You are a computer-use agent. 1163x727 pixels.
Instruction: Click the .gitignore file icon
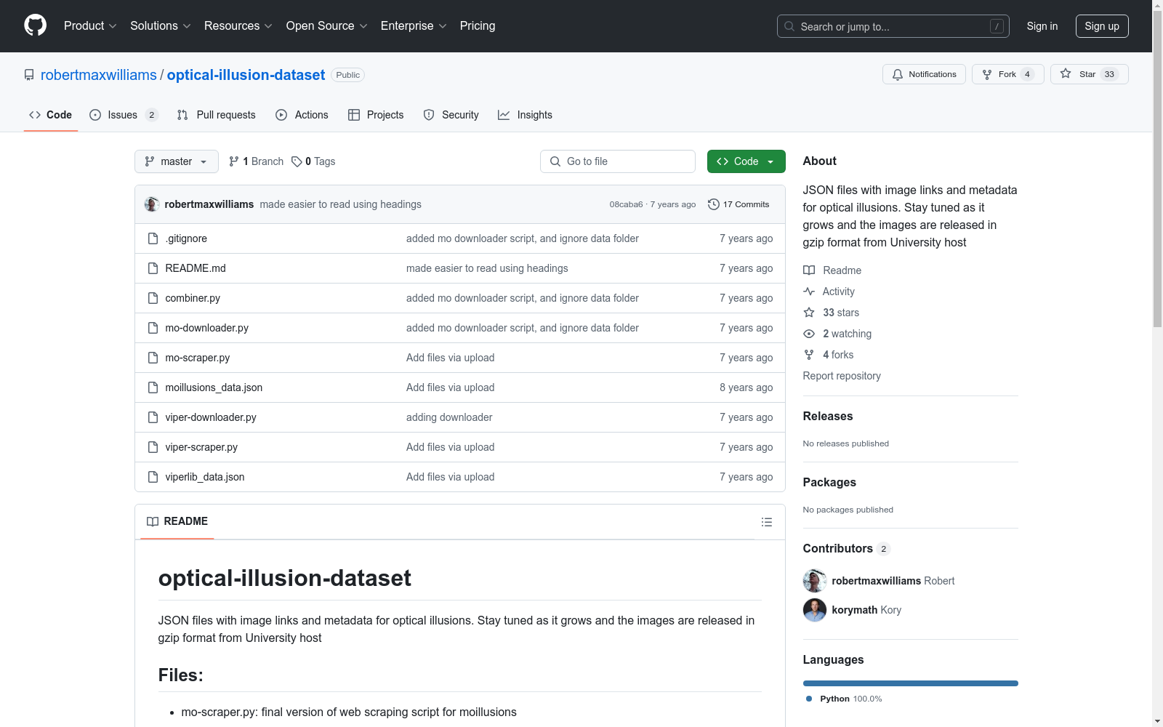pyautogui.click(x=153, y=238)
